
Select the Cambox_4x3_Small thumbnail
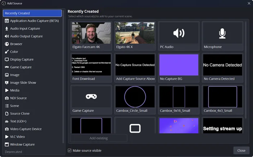tap(222, 97)
